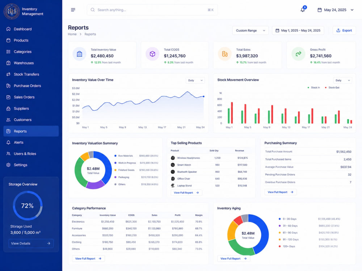View Full Report for Purchasing Summary
362x271 pixels.
(280, 192)
